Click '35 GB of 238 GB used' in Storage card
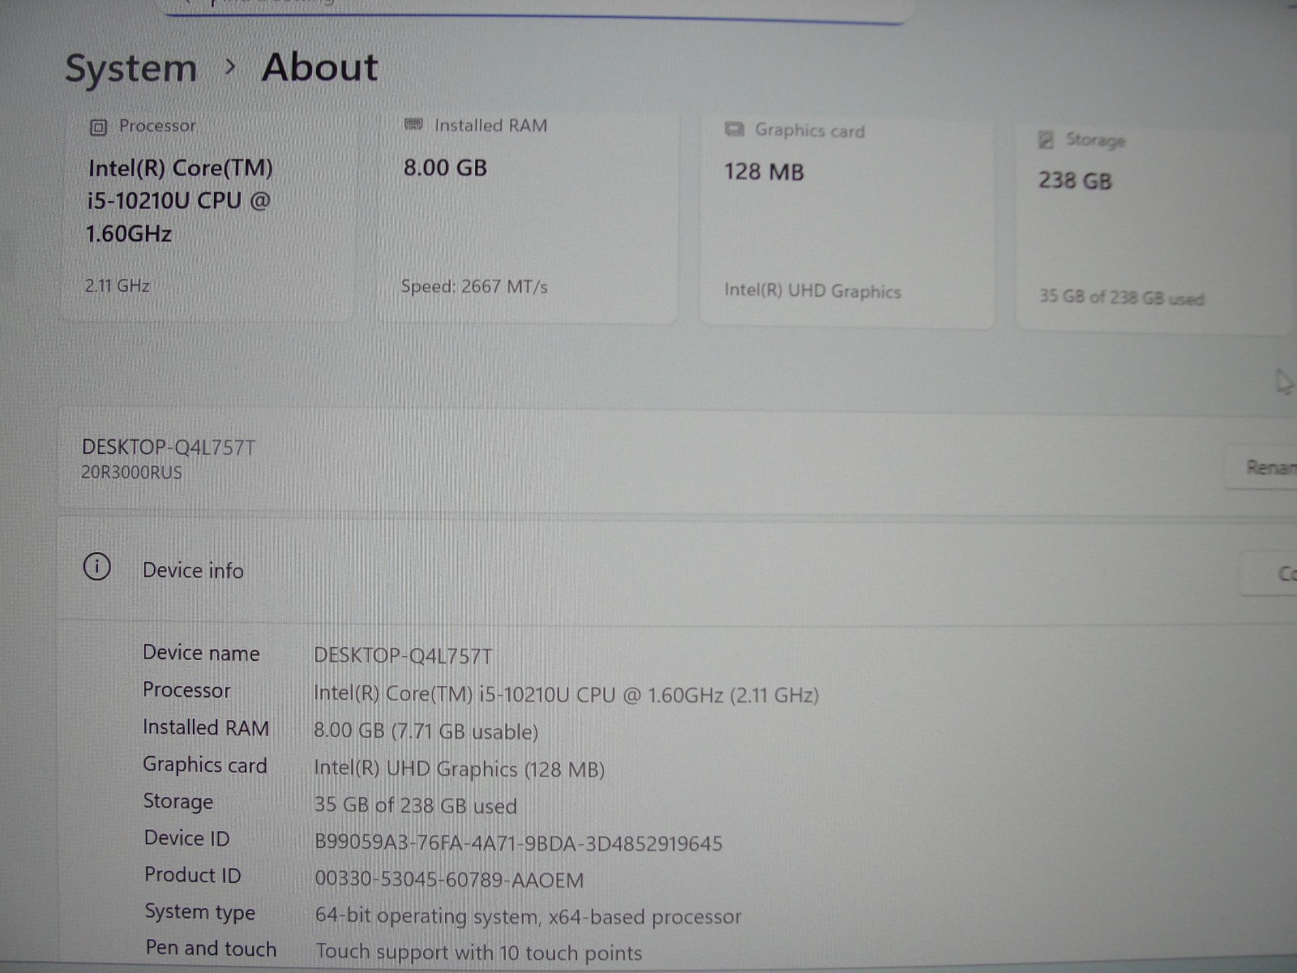The image size is (1297, 973). [1122, 297]
